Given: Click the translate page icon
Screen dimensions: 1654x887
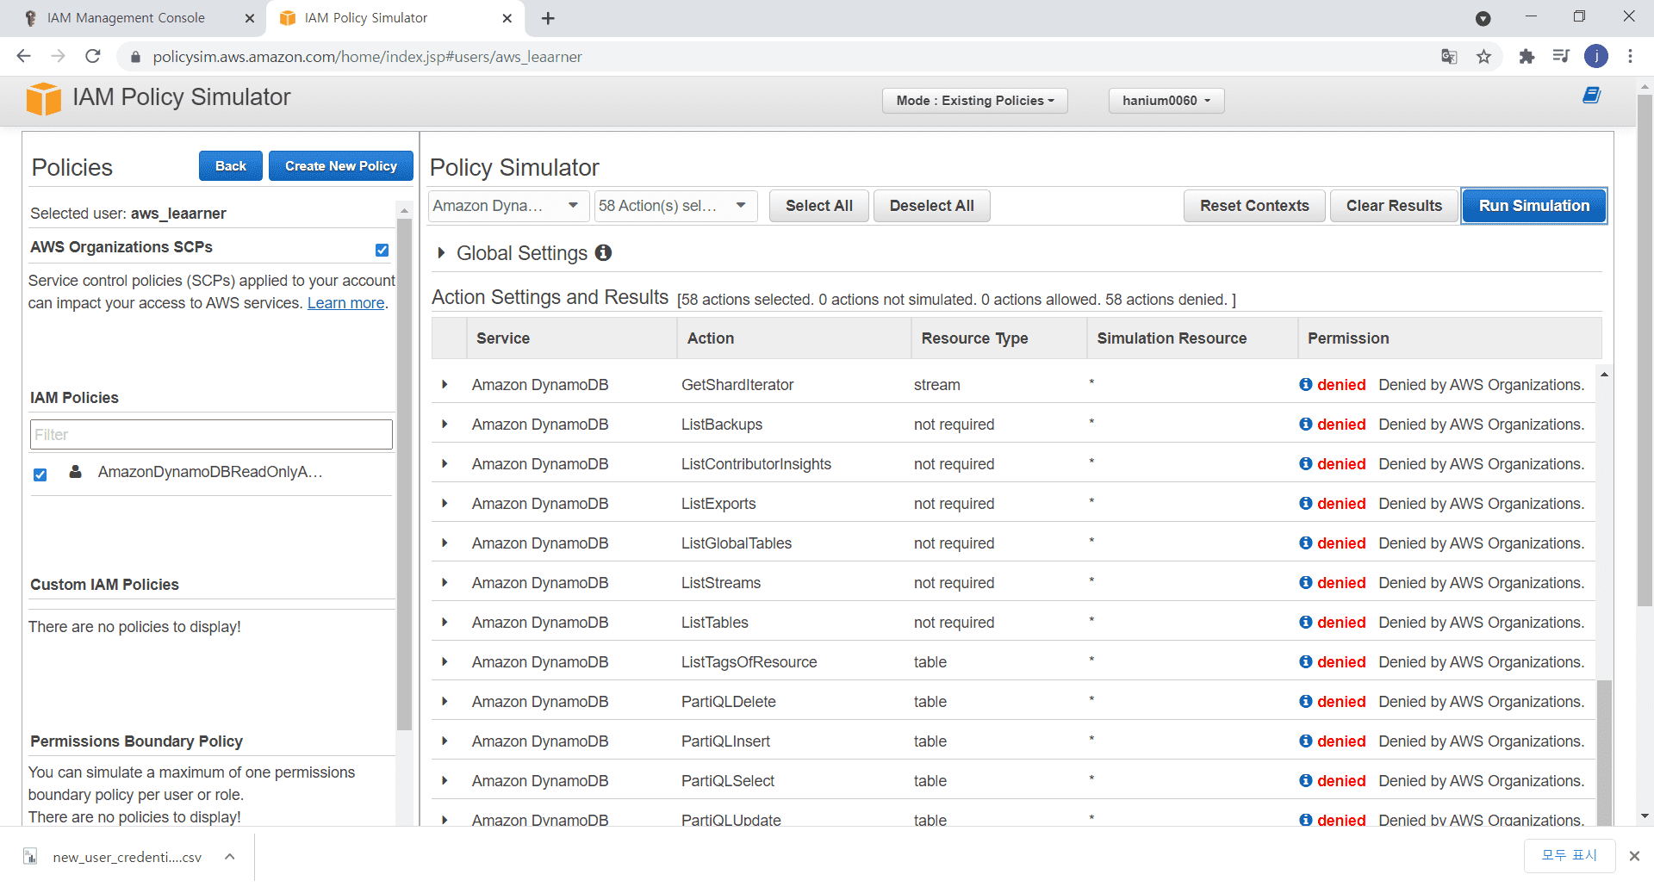Looking at the screenshot, I should pos(1449,57).
